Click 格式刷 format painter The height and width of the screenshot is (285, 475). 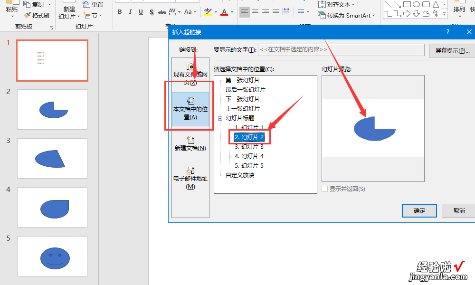coord(37,15)
